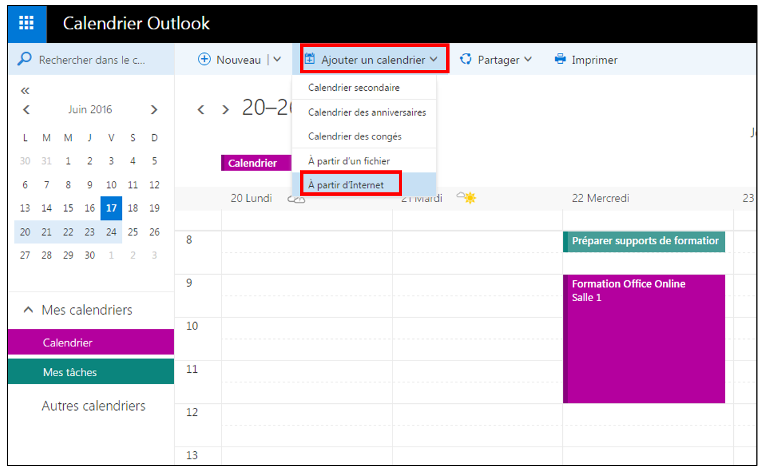Collapse sidebar with double chevron icon
This screenshot has width=762, height=471.
25,91
